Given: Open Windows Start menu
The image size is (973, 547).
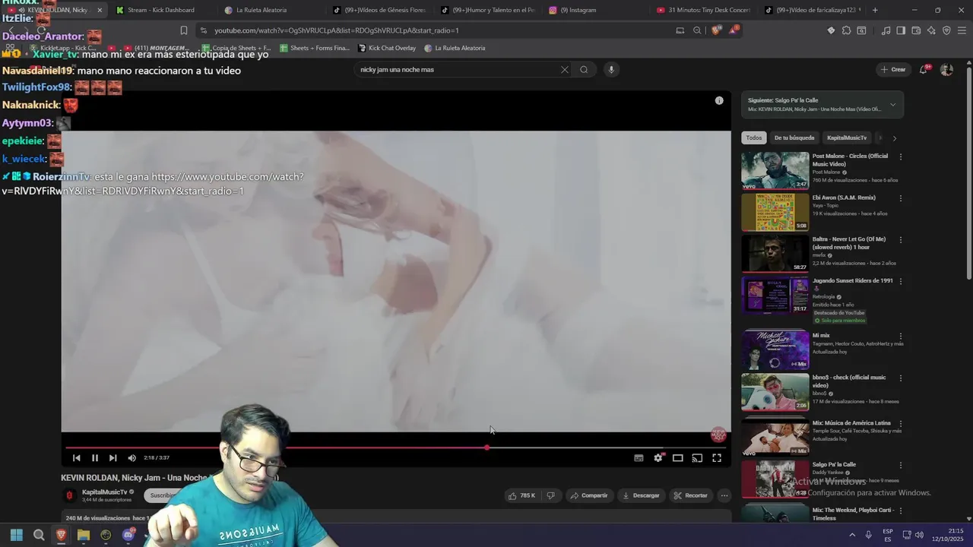Looking at the screenshot, I should click(x=17, y=535).
